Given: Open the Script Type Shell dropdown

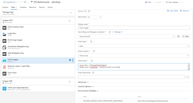Looking at the screenshot, I should [x=134, y=46].
